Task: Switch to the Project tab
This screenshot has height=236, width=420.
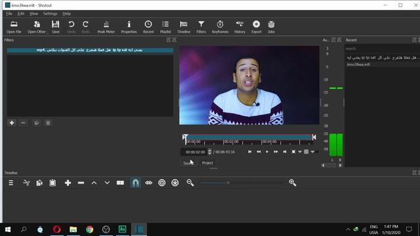Action: (x=207, y=163)
